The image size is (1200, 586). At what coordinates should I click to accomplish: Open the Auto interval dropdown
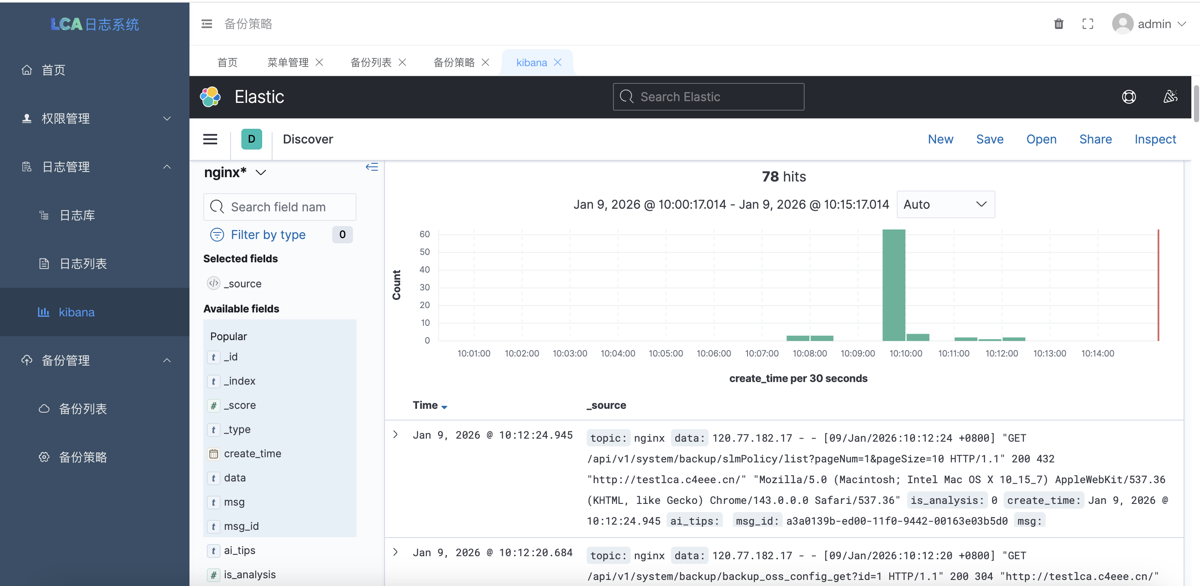pyautogui.click(x=945, y=204)
